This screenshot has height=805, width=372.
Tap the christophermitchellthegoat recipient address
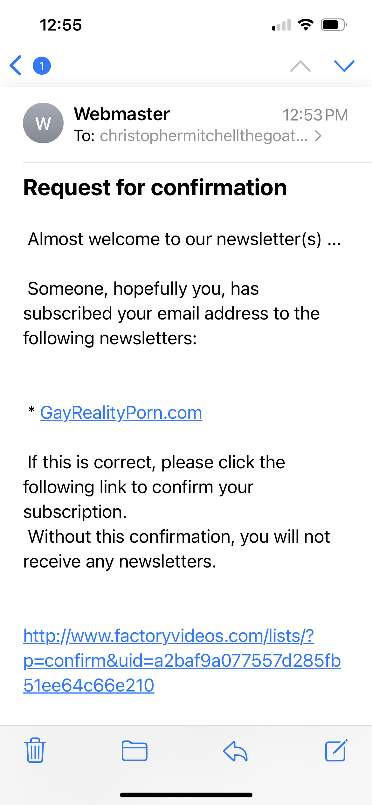[204, 136]
